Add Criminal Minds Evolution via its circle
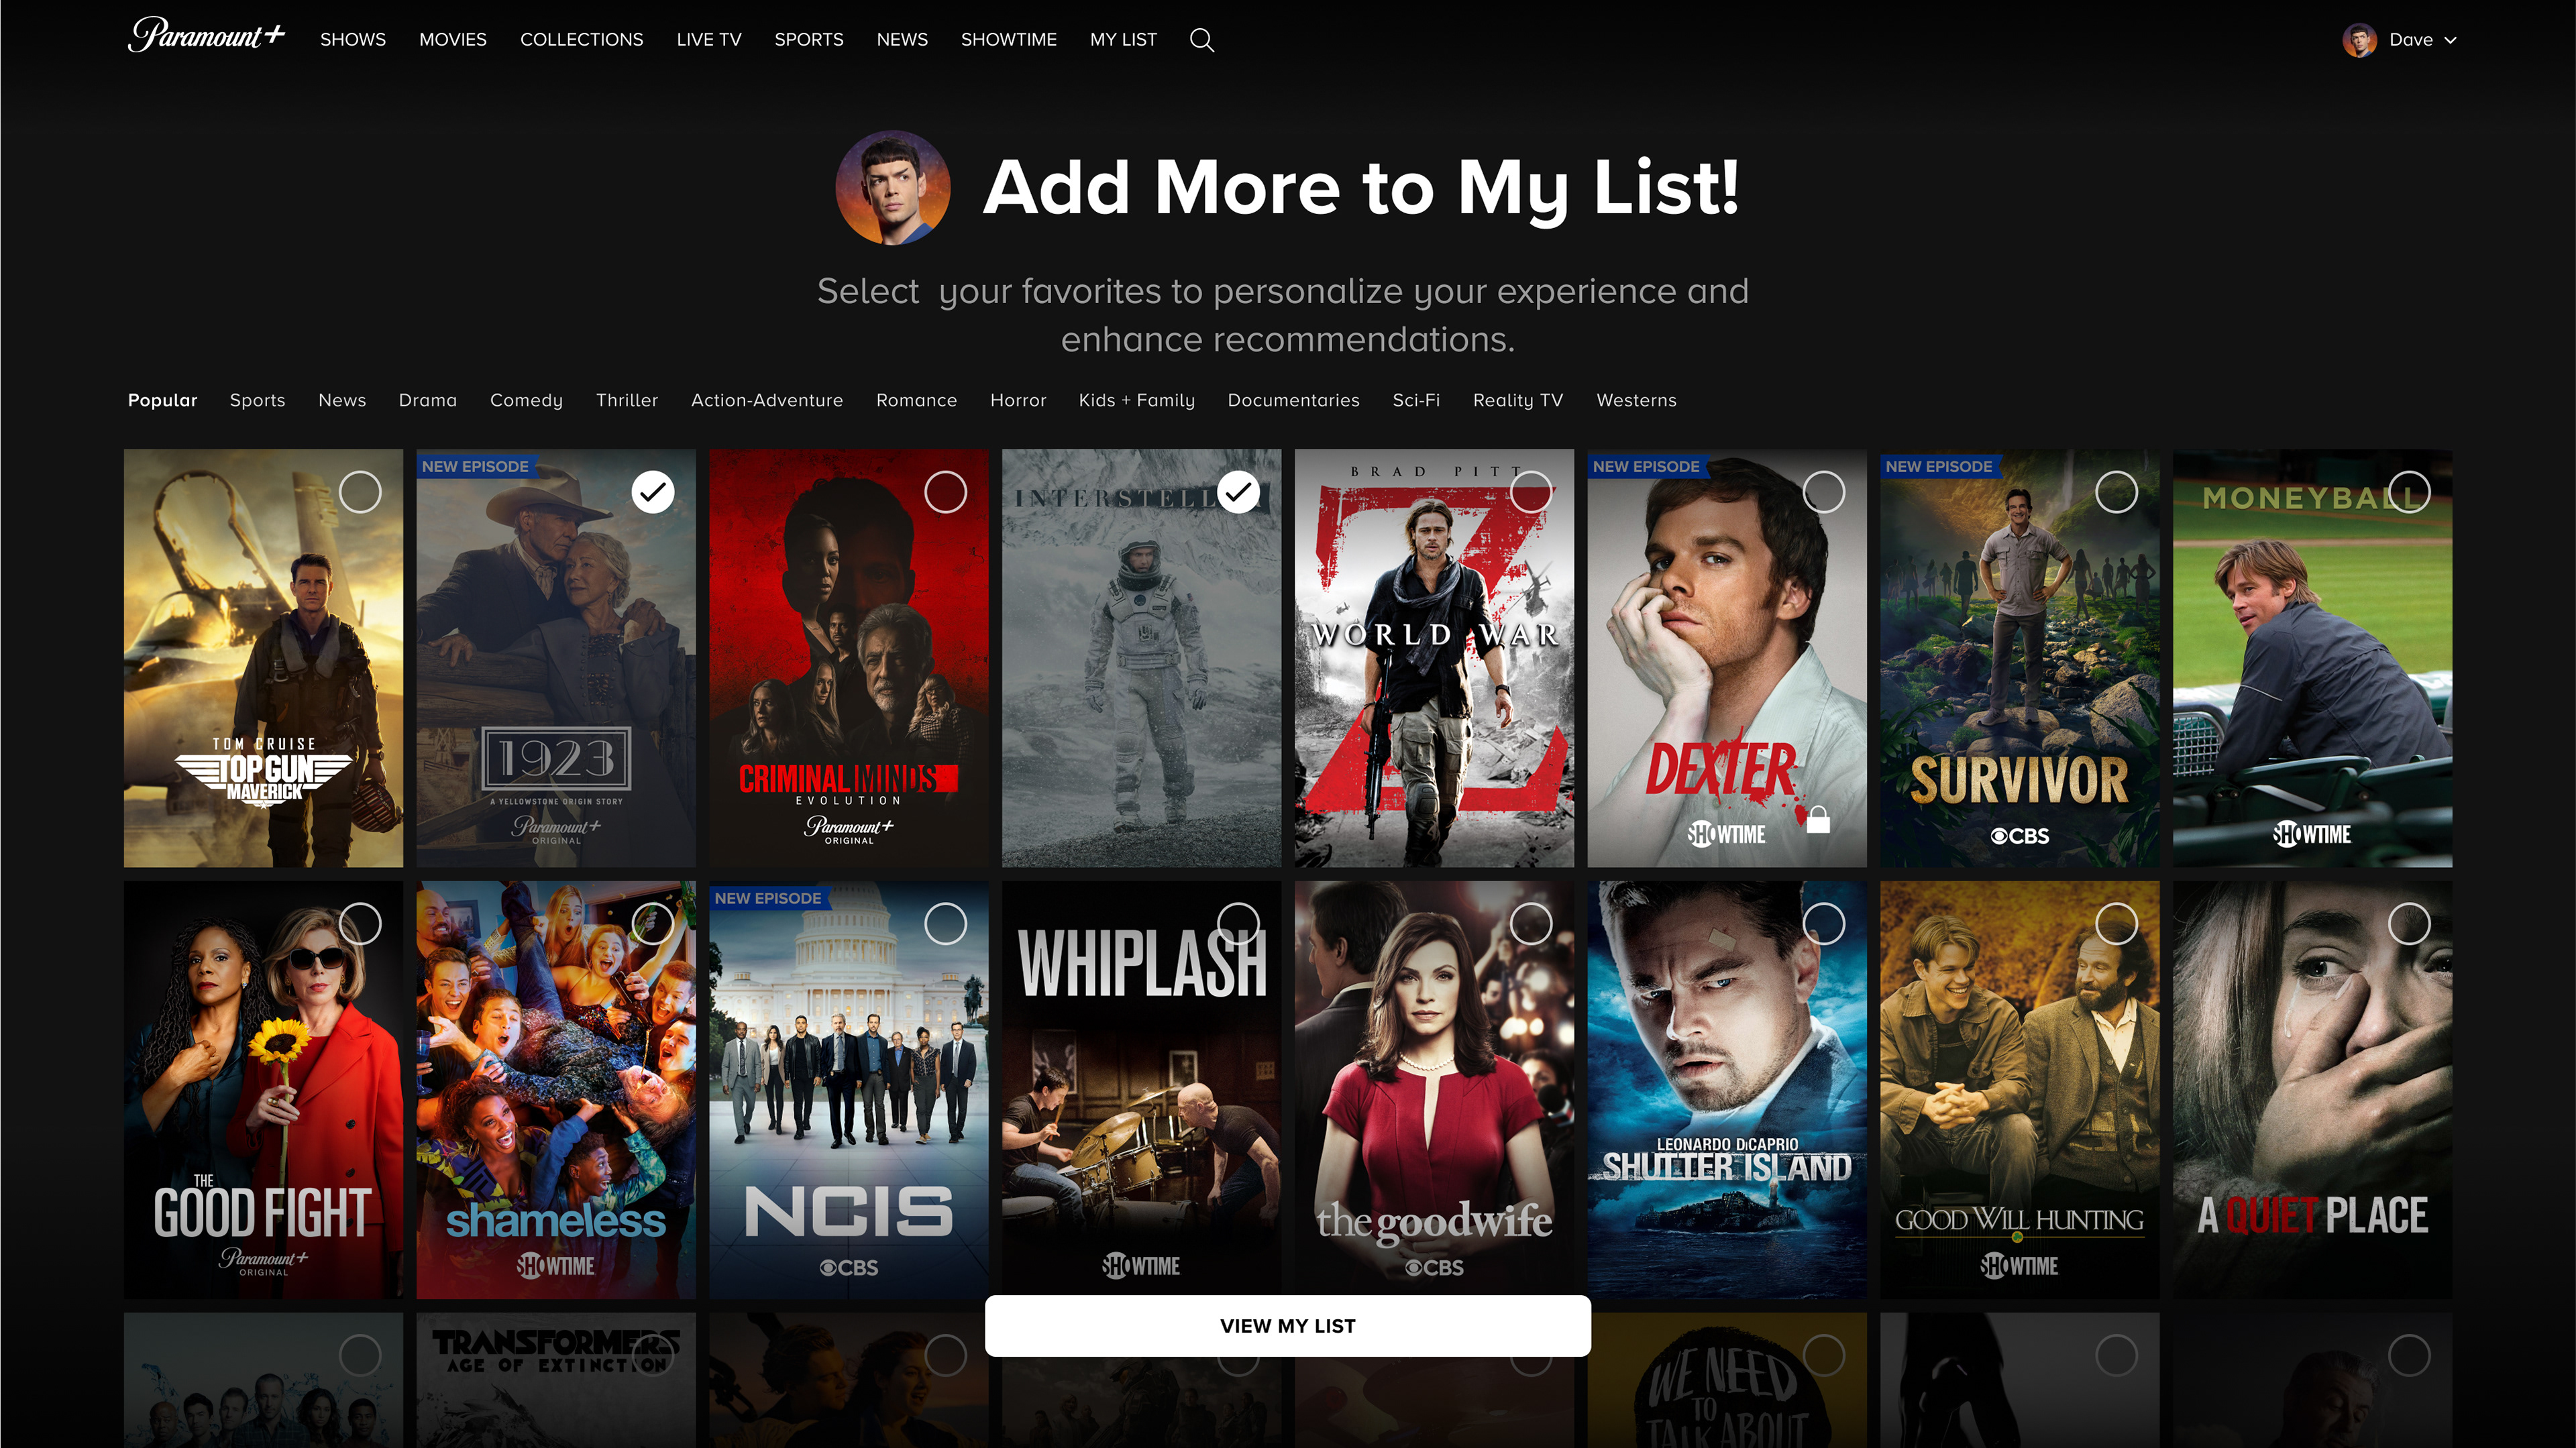This screenshot has width=2576, height=1448. click(945, 492)
